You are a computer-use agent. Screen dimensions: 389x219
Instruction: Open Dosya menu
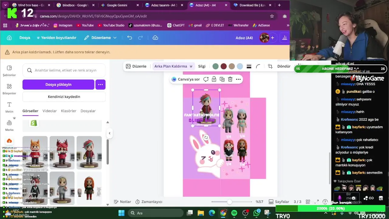(x=25, y=38)
